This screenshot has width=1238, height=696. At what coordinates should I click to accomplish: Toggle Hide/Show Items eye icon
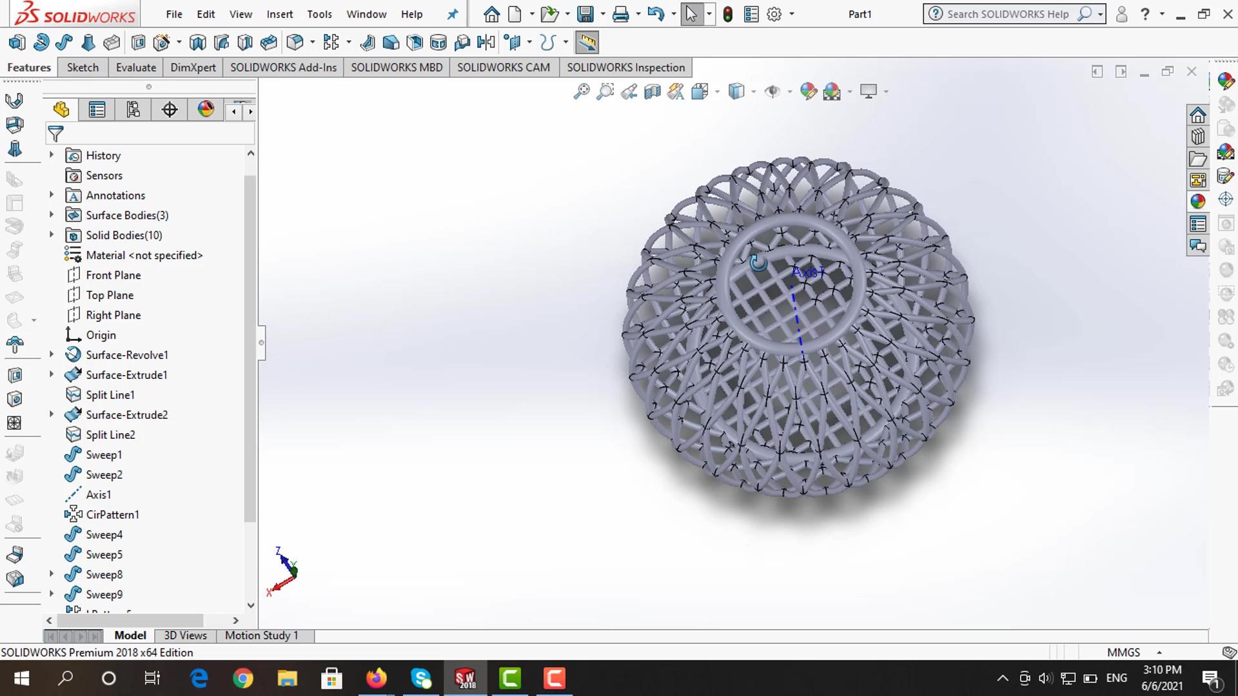(772, 92)
